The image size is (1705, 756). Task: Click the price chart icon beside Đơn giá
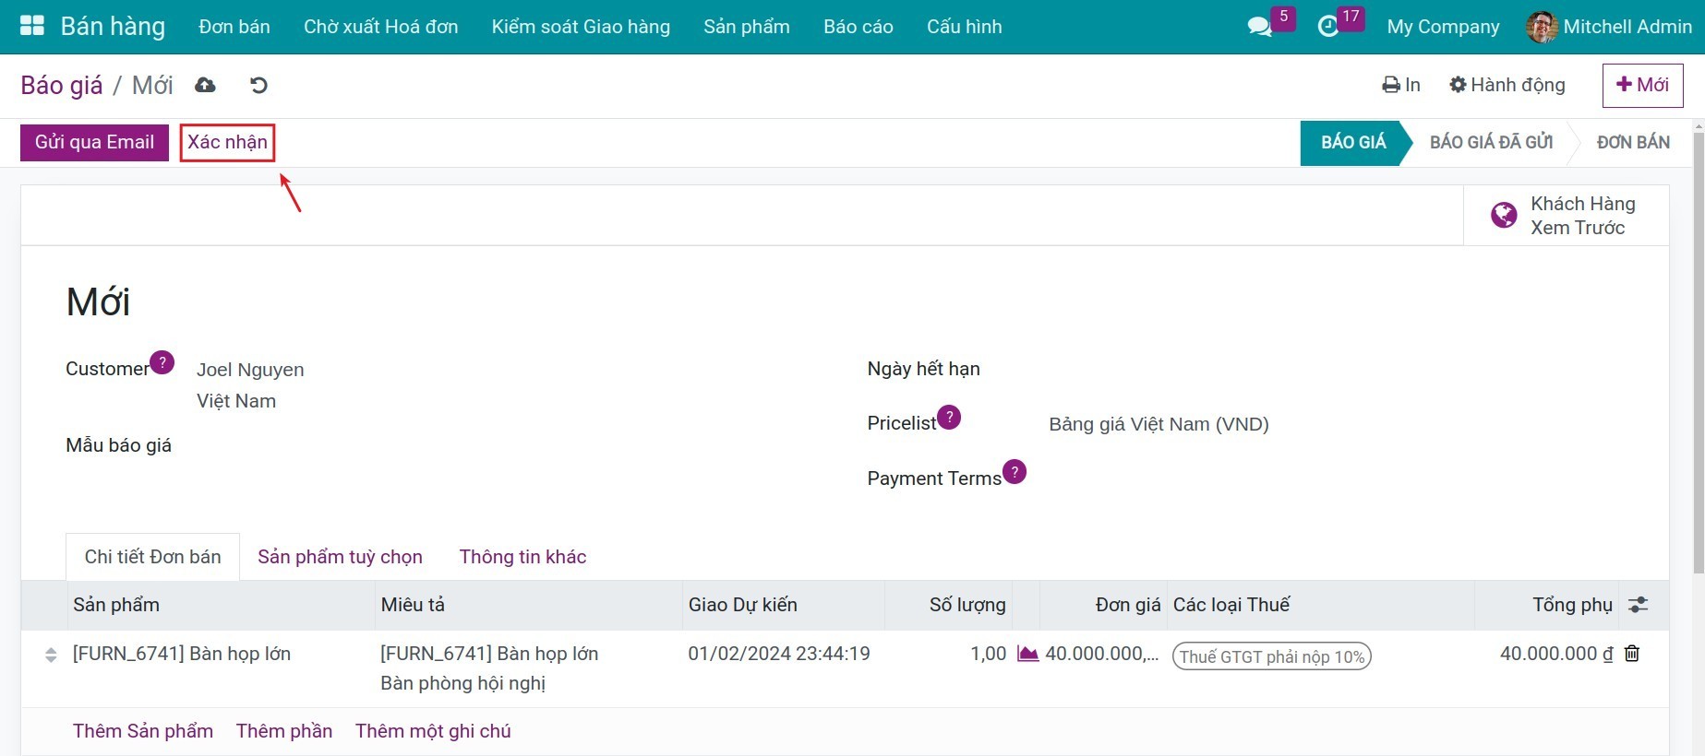click(1027, 654)
